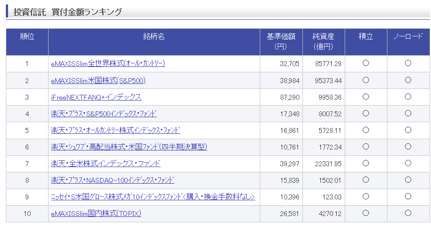Screen dimensions: 431x225
Task: Click the 投資信託 買付金額ランキング heading
Action: point(67,12)
